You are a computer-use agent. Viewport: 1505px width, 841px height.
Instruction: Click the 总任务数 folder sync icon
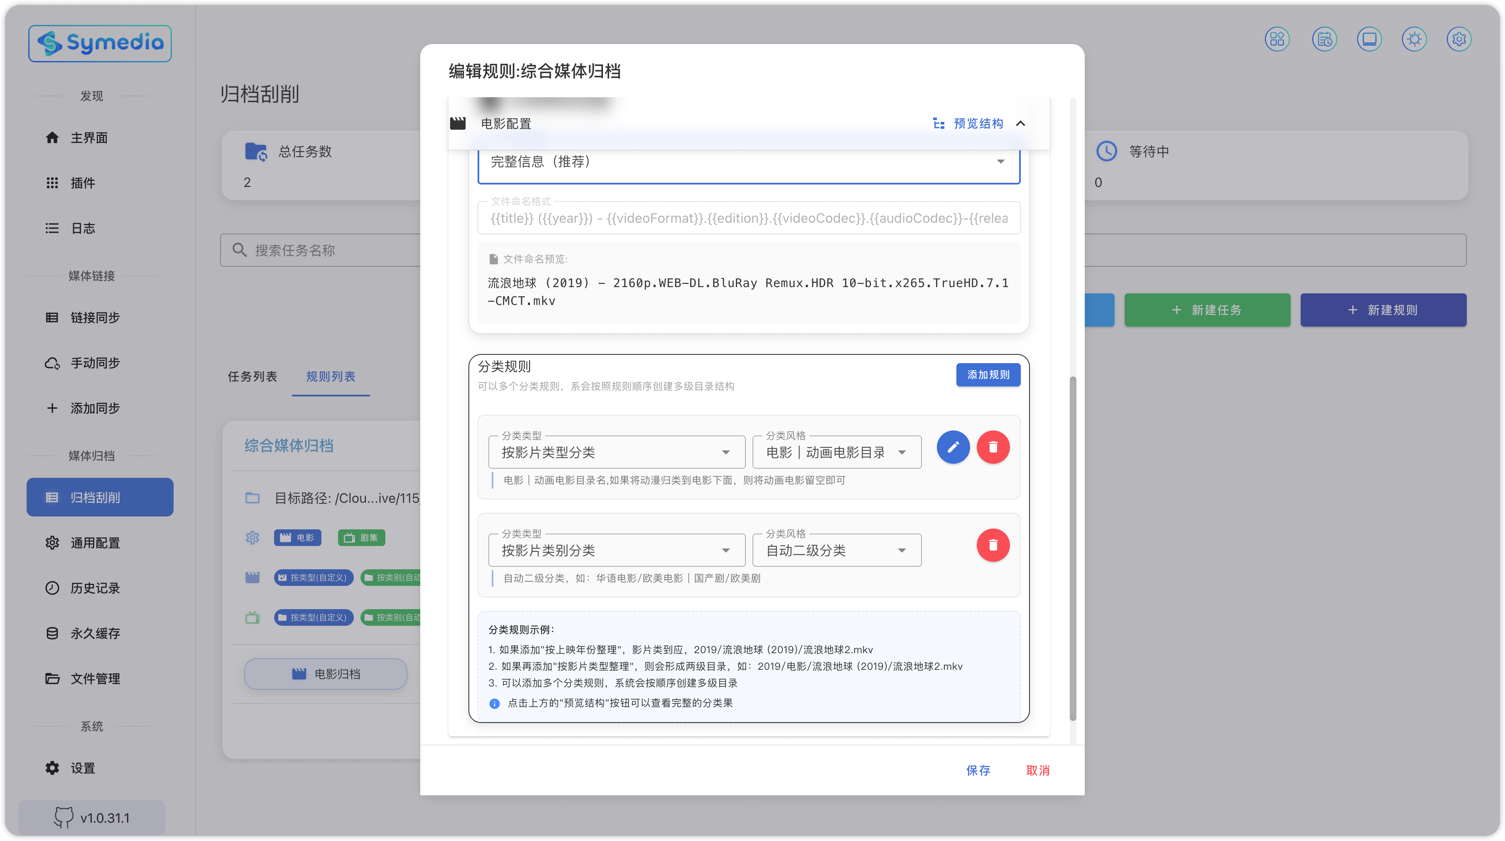(x=256, y=151)
